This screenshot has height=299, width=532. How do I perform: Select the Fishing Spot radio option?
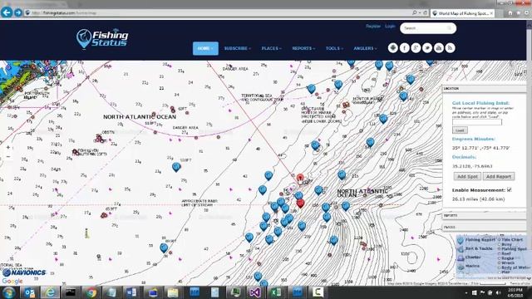tap(500, 249)
